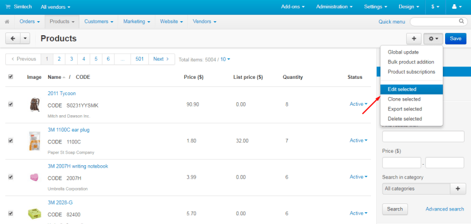Open 3M 1100C ear plug thumbnail

35,141
